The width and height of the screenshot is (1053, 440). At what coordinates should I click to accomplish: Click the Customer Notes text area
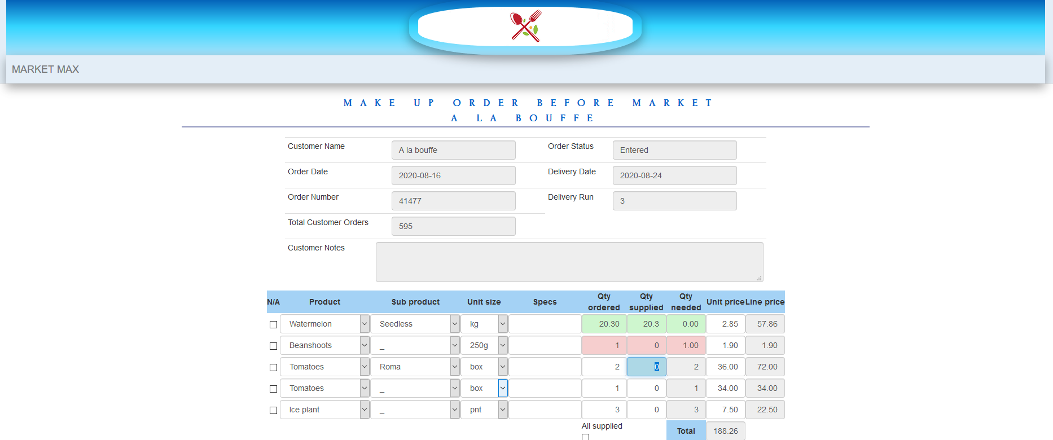tap(569, 262)
